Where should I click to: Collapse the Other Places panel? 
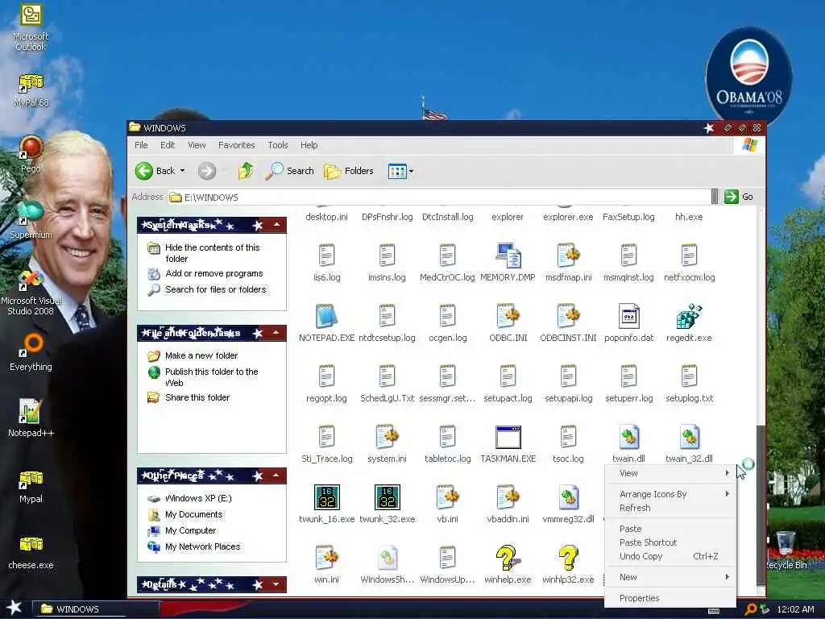[x=276, y=476]
